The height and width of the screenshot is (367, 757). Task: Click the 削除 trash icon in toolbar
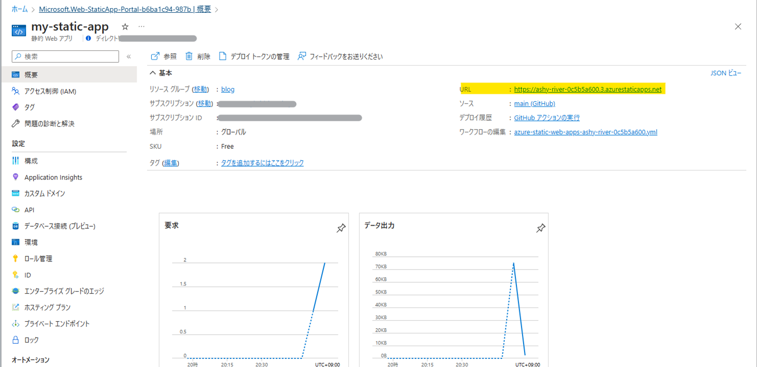190,57
